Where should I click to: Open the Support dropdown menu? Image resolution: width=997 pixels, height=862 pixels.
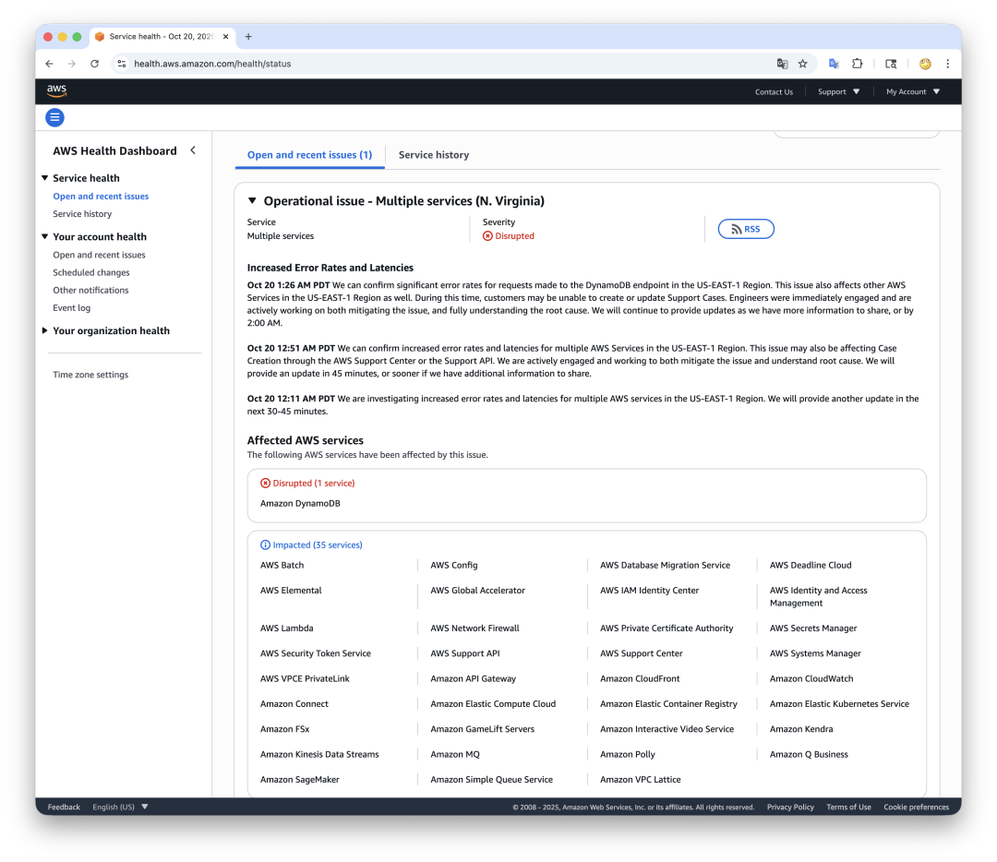(x=838, y=91)
